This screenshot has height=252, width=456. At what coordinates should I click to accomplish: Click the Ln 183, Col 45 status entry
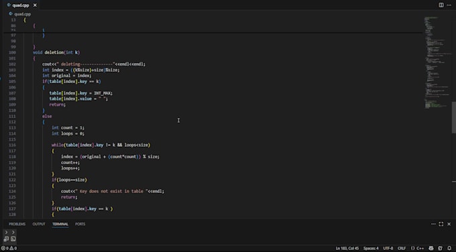tap(347, 248)
